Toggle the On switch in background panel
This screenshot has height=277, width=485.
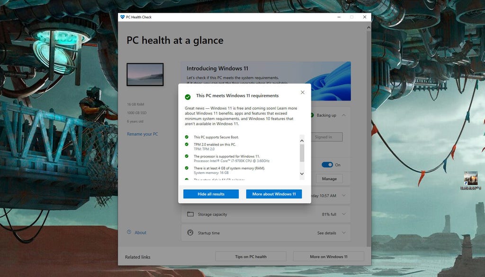pos(327,164)
